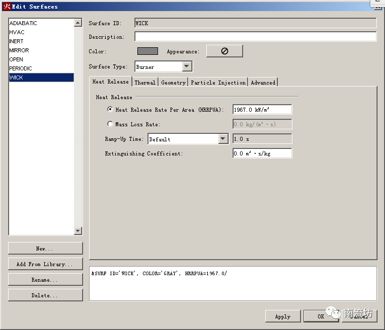Select ADIABATIC in the surface list
Viewport: 385px width, 330px height.
23,23
